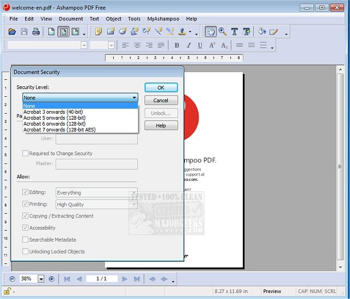This screenshot has width=350, height=299.
Task: Open the zoom percentage dropdown
Action: point(41,279)
